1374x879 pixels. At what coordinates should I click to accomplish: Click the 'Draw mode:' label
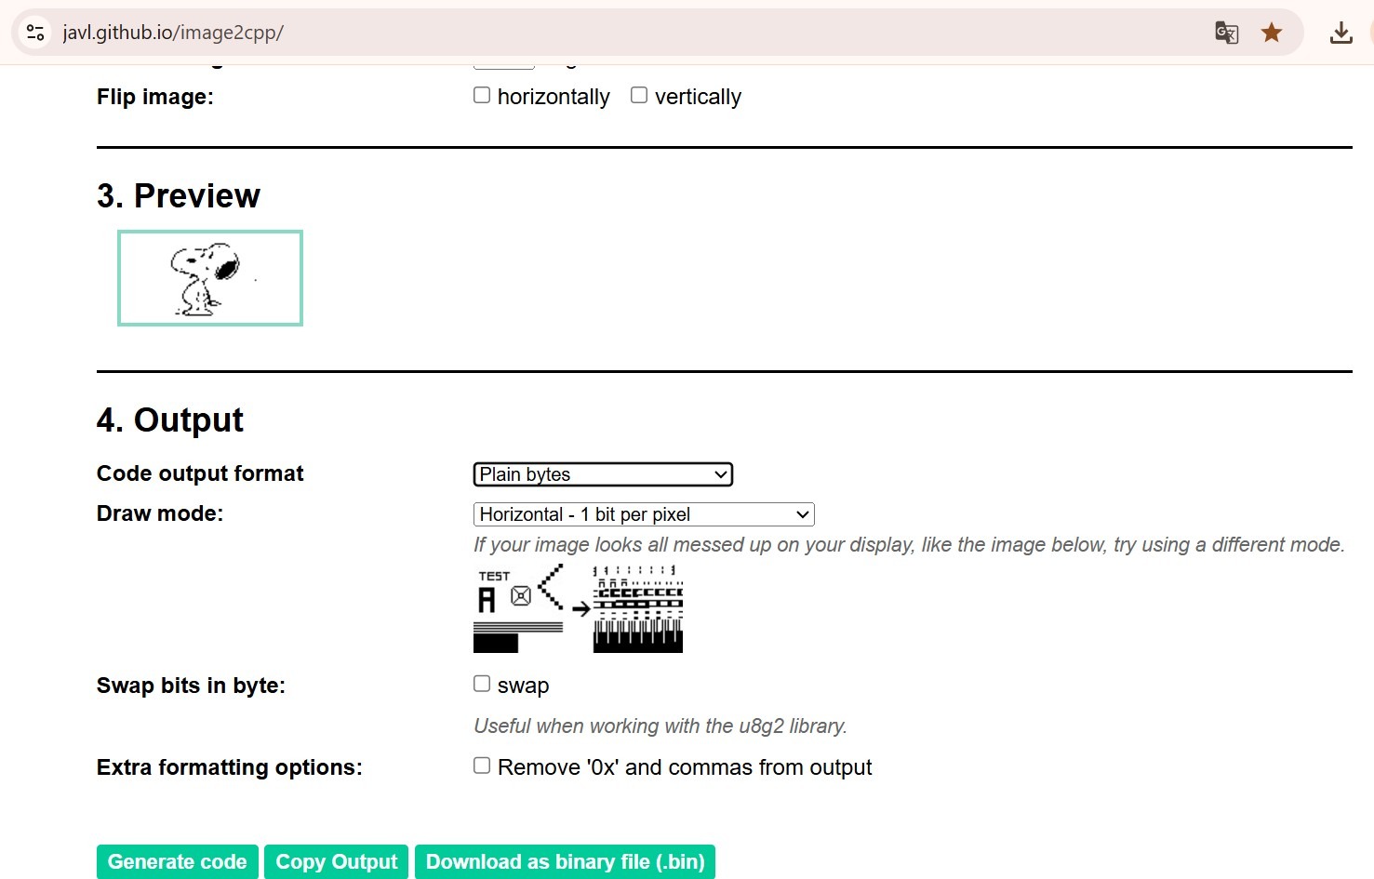pyautogui.click(x=160, y=513)
